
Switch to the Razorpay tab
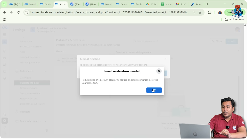point(196,4)
